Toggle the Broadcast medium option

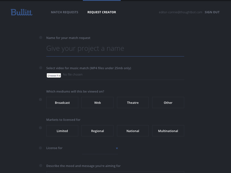(x=62, y=103)
